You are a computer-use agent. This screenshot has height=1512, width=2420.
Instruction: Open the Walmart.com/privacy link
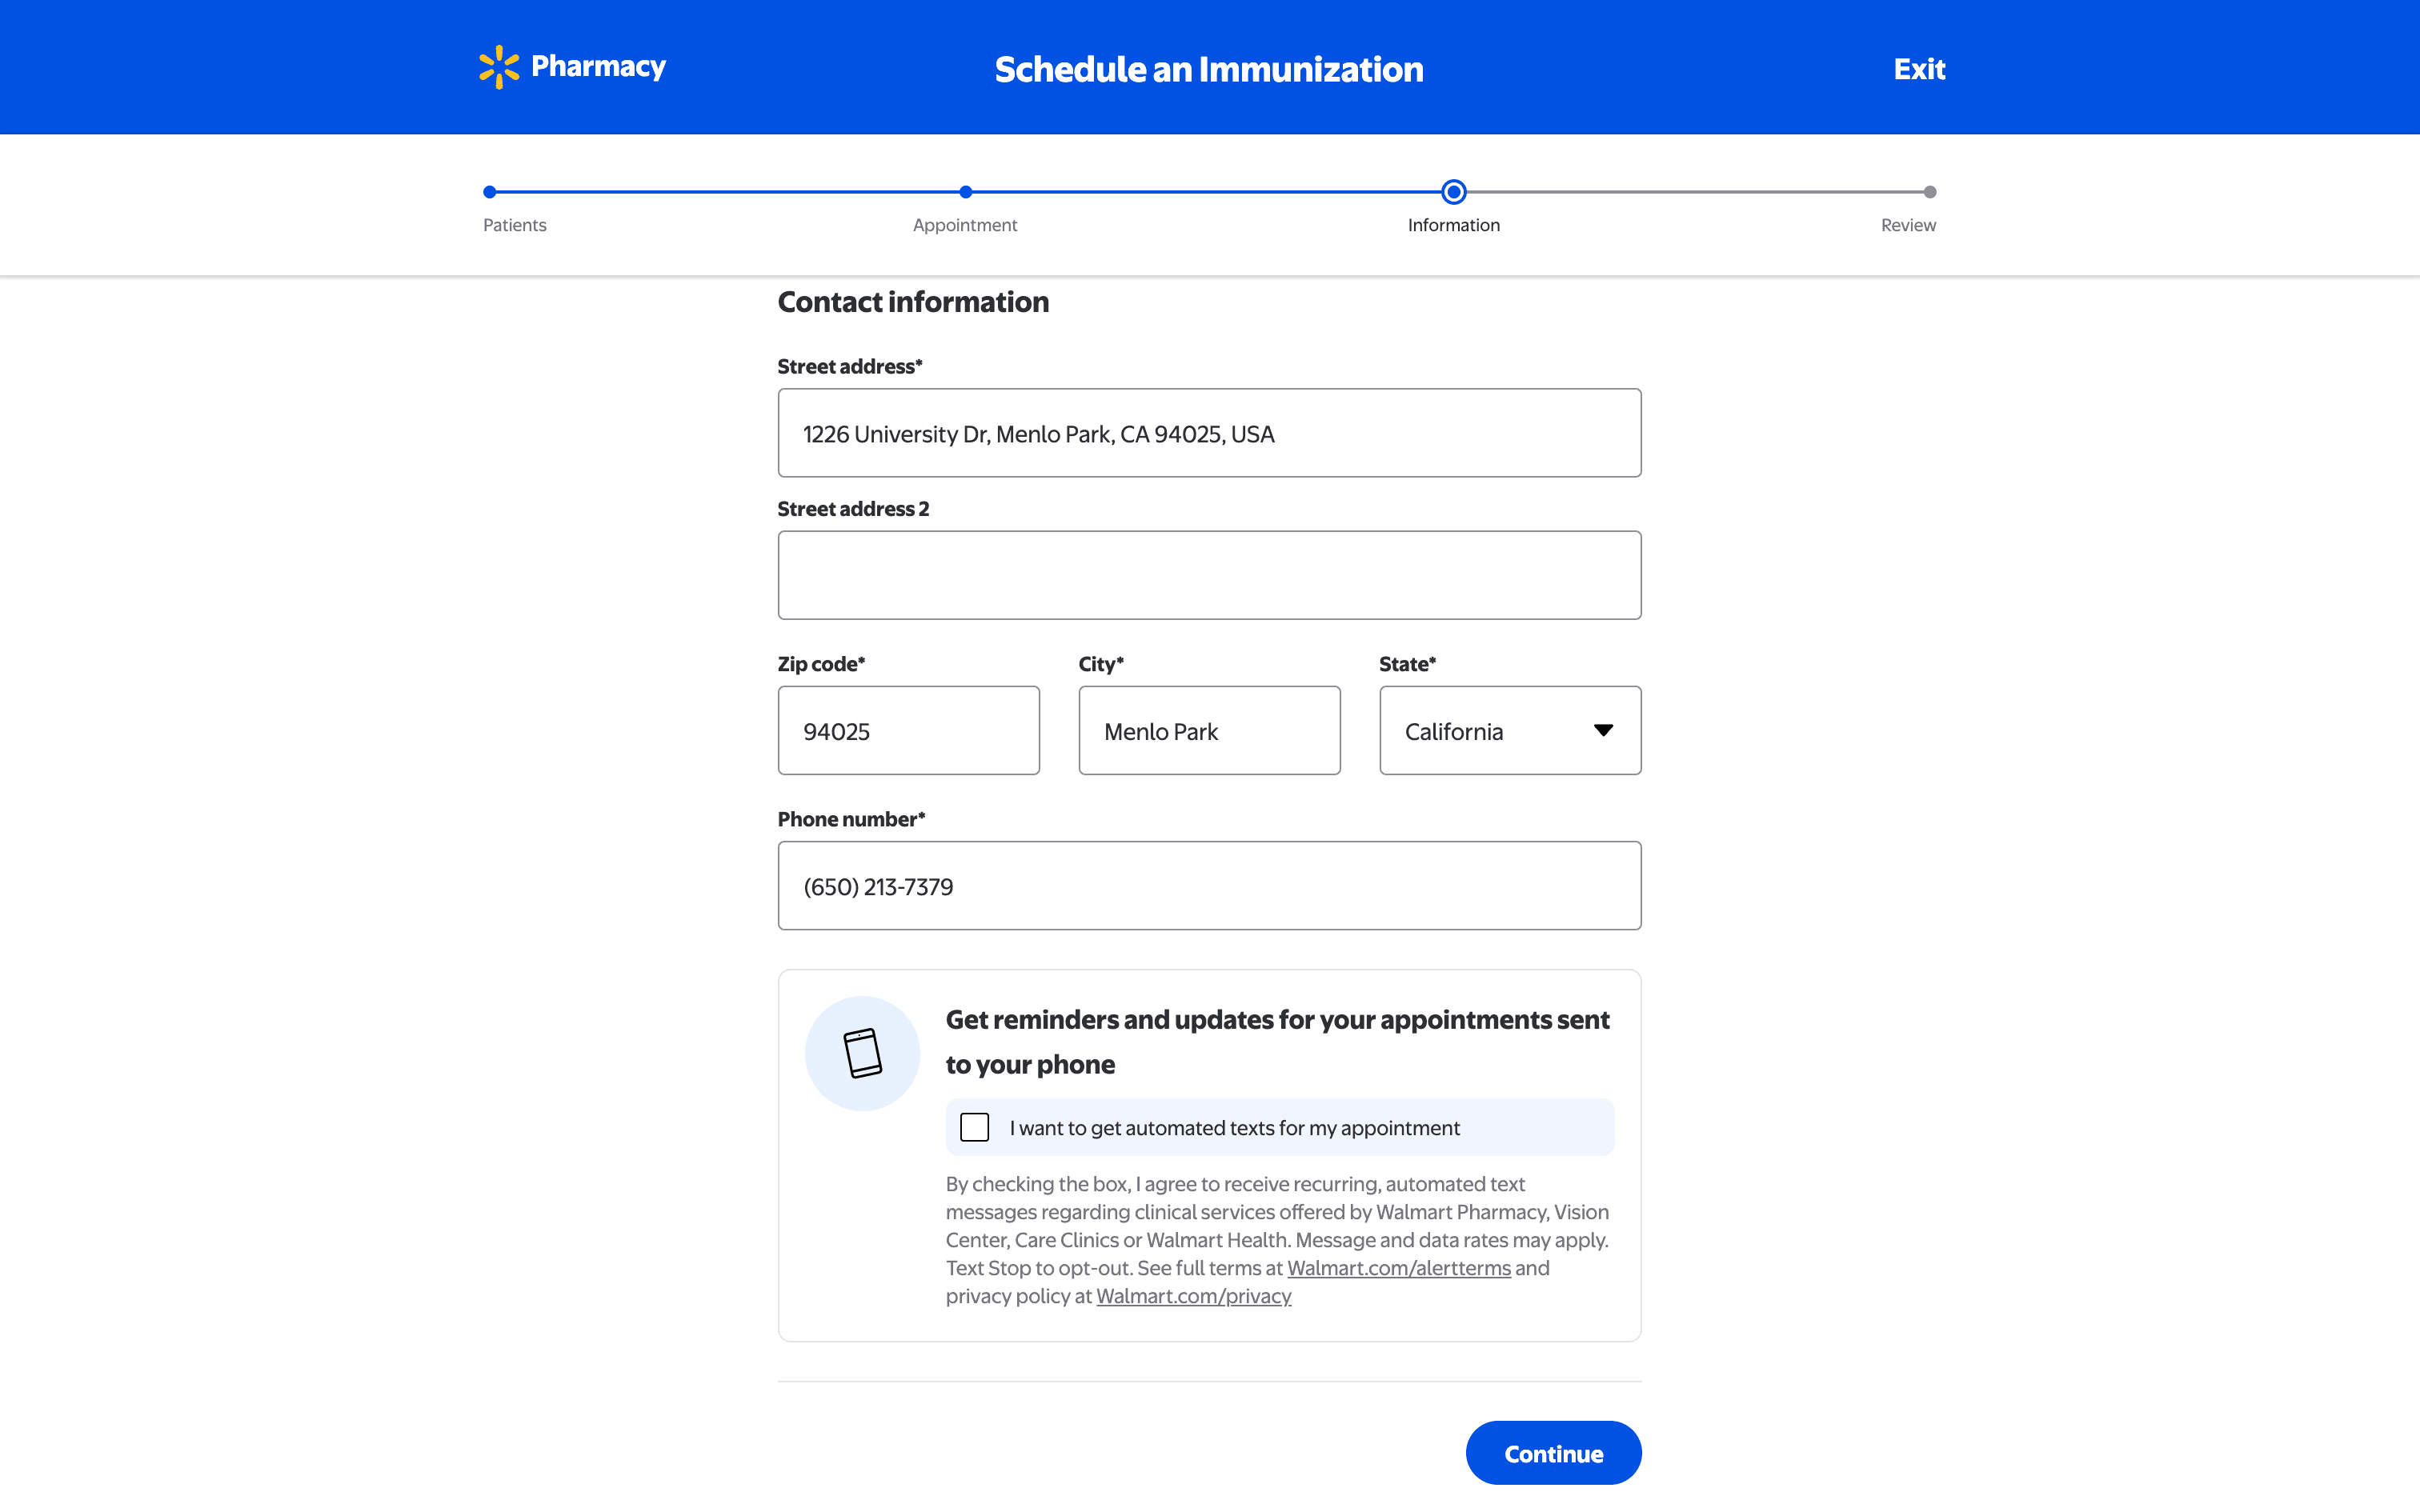tap(1193, 1296)
